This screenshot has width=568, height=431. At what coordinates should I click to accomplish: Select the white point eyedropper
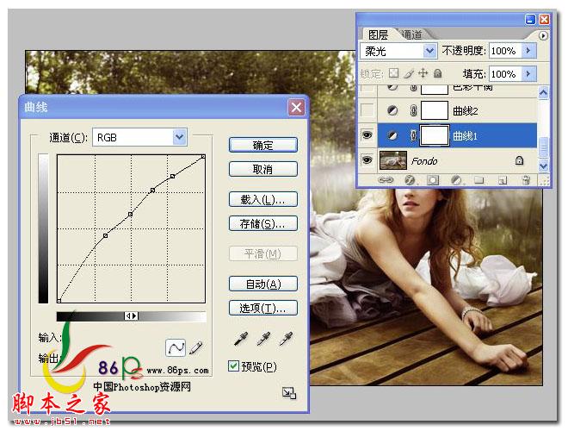[x=287, y=339]
